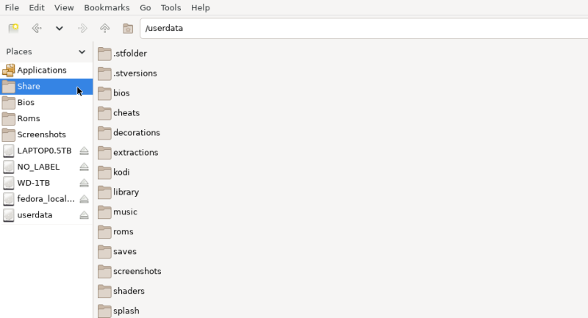Select the shaders folder icon
The height and width of the screenshot is (318, 588).
pos(104,292)
